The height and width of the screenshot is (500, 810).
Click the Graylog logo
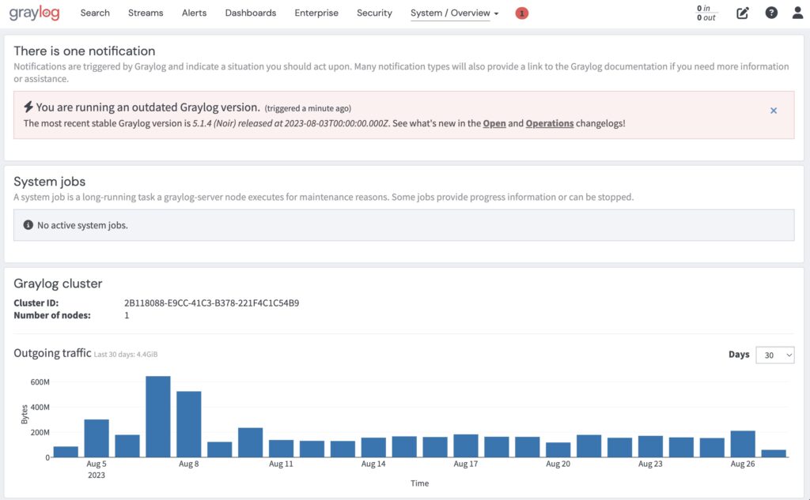tap(34, 13)
